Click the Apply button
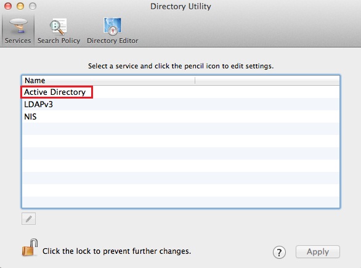 [318, 251]
